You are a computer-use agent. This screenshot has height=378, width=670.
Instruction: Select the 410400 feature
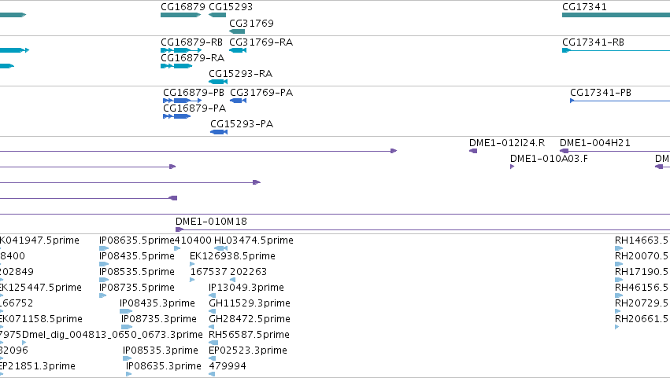click(177, 248)
